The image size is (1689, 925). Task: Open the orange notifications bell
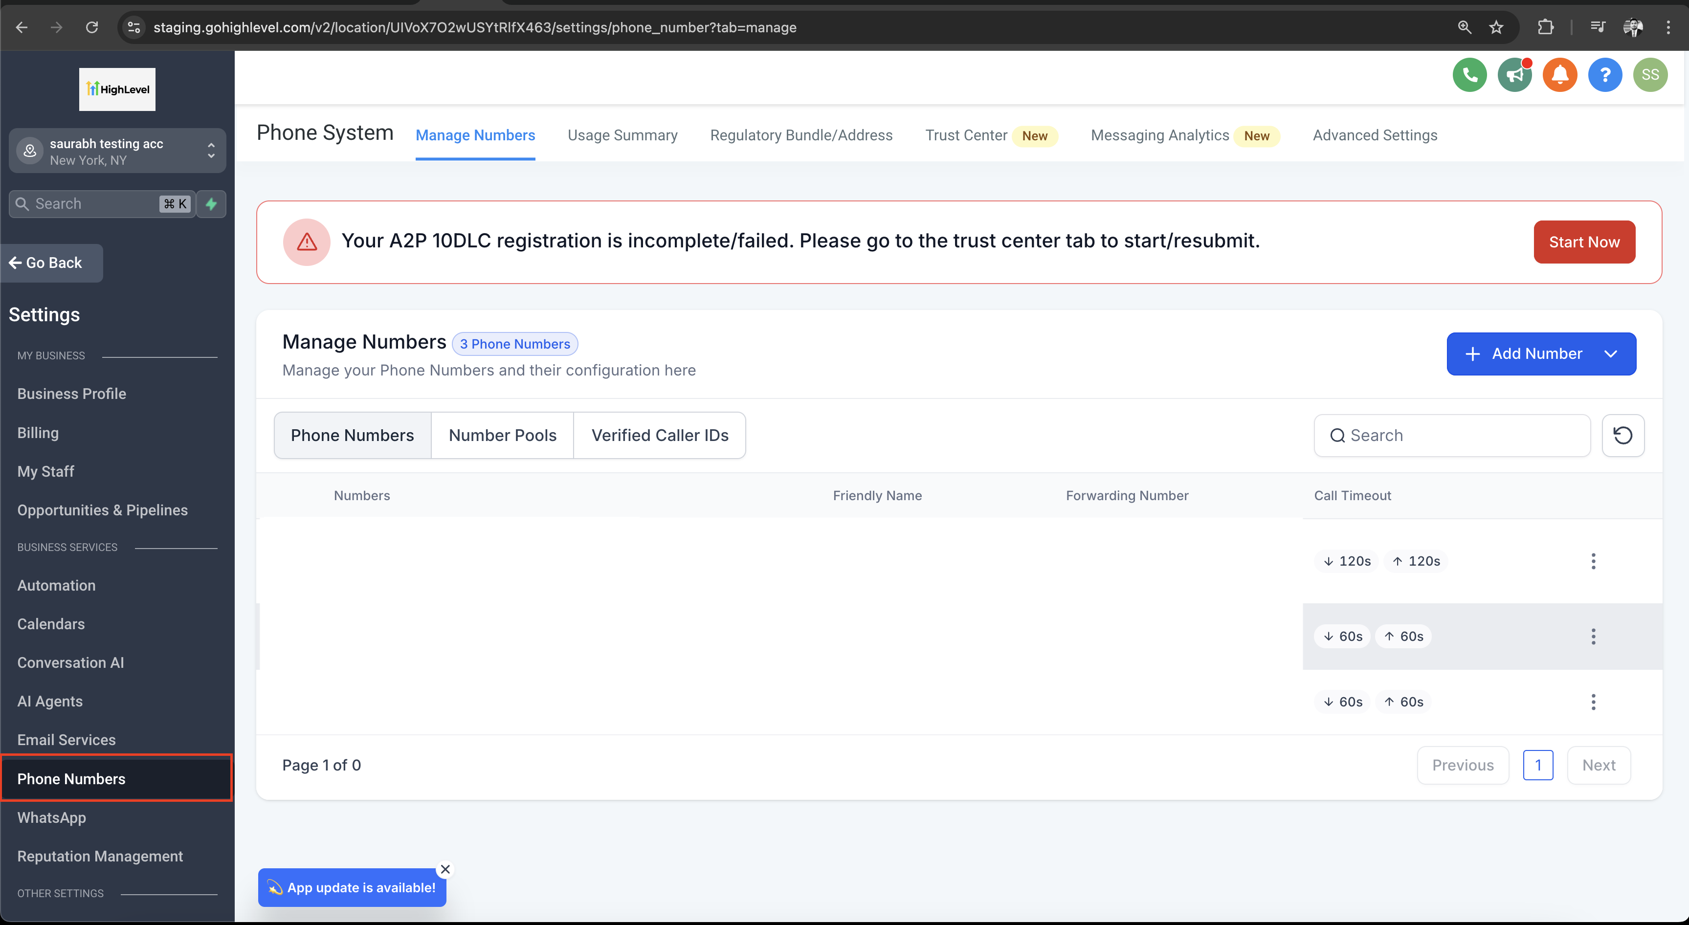1560,75
